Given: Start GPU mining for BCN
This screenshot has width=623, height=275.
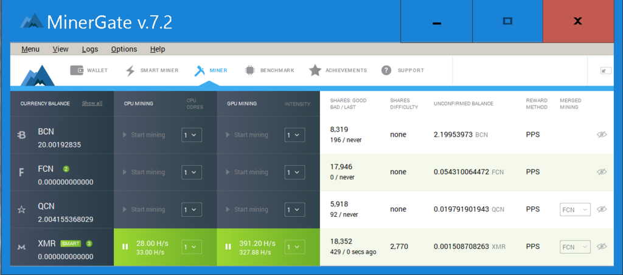Looking at the screenshot, I should 247,135.
